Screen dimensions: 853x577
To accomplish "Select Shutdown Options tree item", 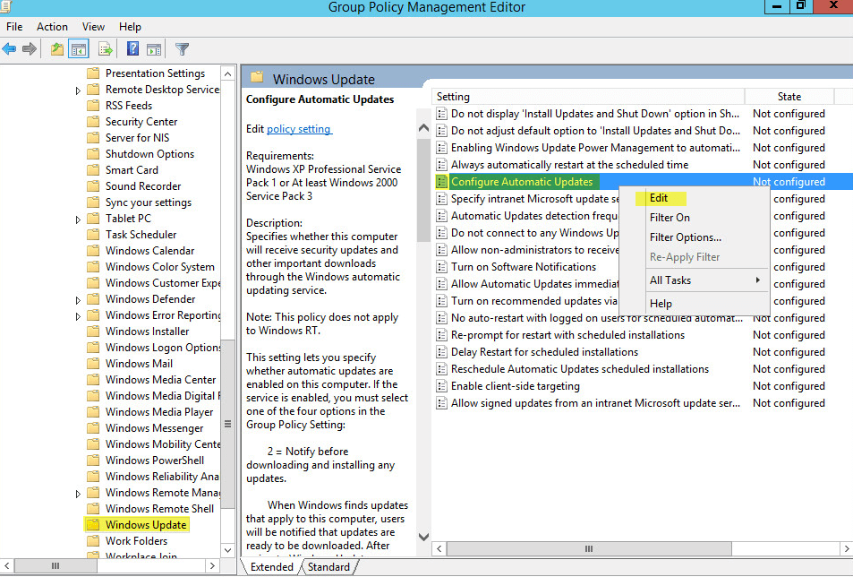I will (x=149, y=154).
